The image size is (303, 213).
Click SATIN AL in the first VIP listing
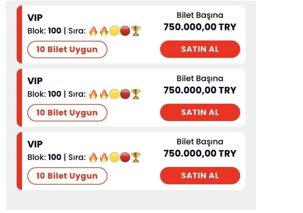[200, 49]
